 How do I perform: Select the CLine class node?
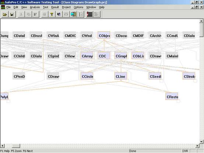[x=121, y=76]
